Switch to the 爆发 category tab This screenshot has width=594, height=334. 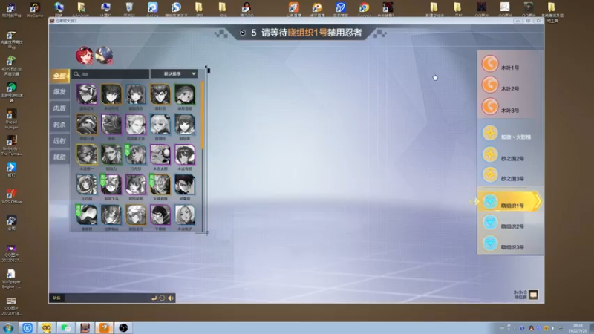(x=59, y=92)
